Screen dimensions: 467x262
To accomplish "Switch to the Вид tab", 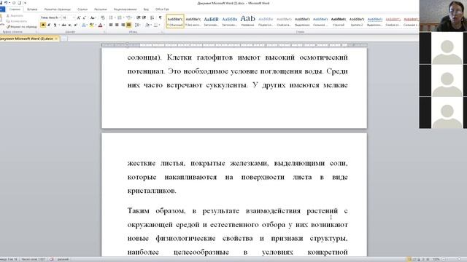I will point(146,9).
